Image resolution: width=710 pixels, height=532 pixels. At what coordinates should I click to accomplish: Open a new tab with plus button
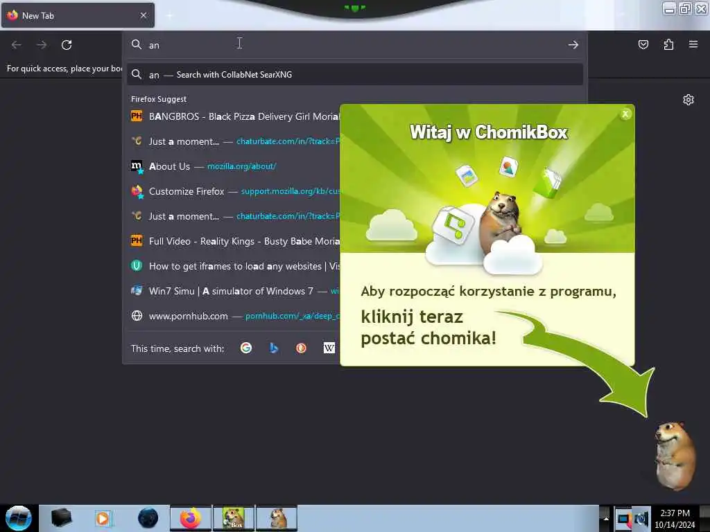pos(169,16)
